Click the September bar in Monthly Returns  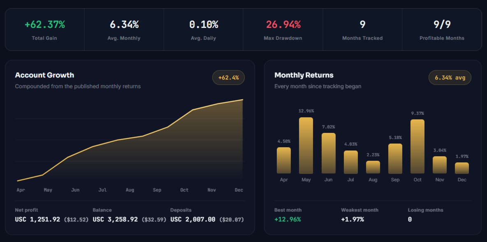tap(395, 159)
